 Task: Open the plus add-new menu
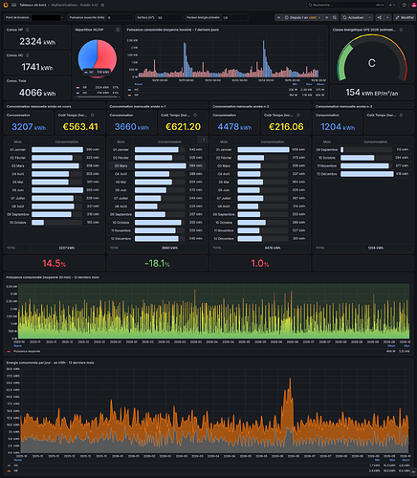tap(392, 5)
